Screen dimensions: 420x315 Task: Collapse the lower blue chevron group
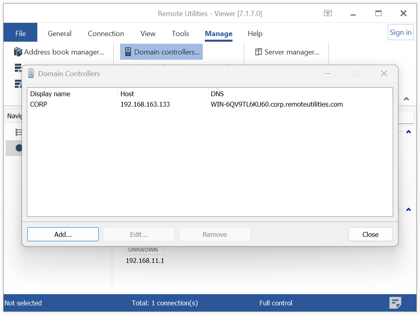[x=408, y=210]
